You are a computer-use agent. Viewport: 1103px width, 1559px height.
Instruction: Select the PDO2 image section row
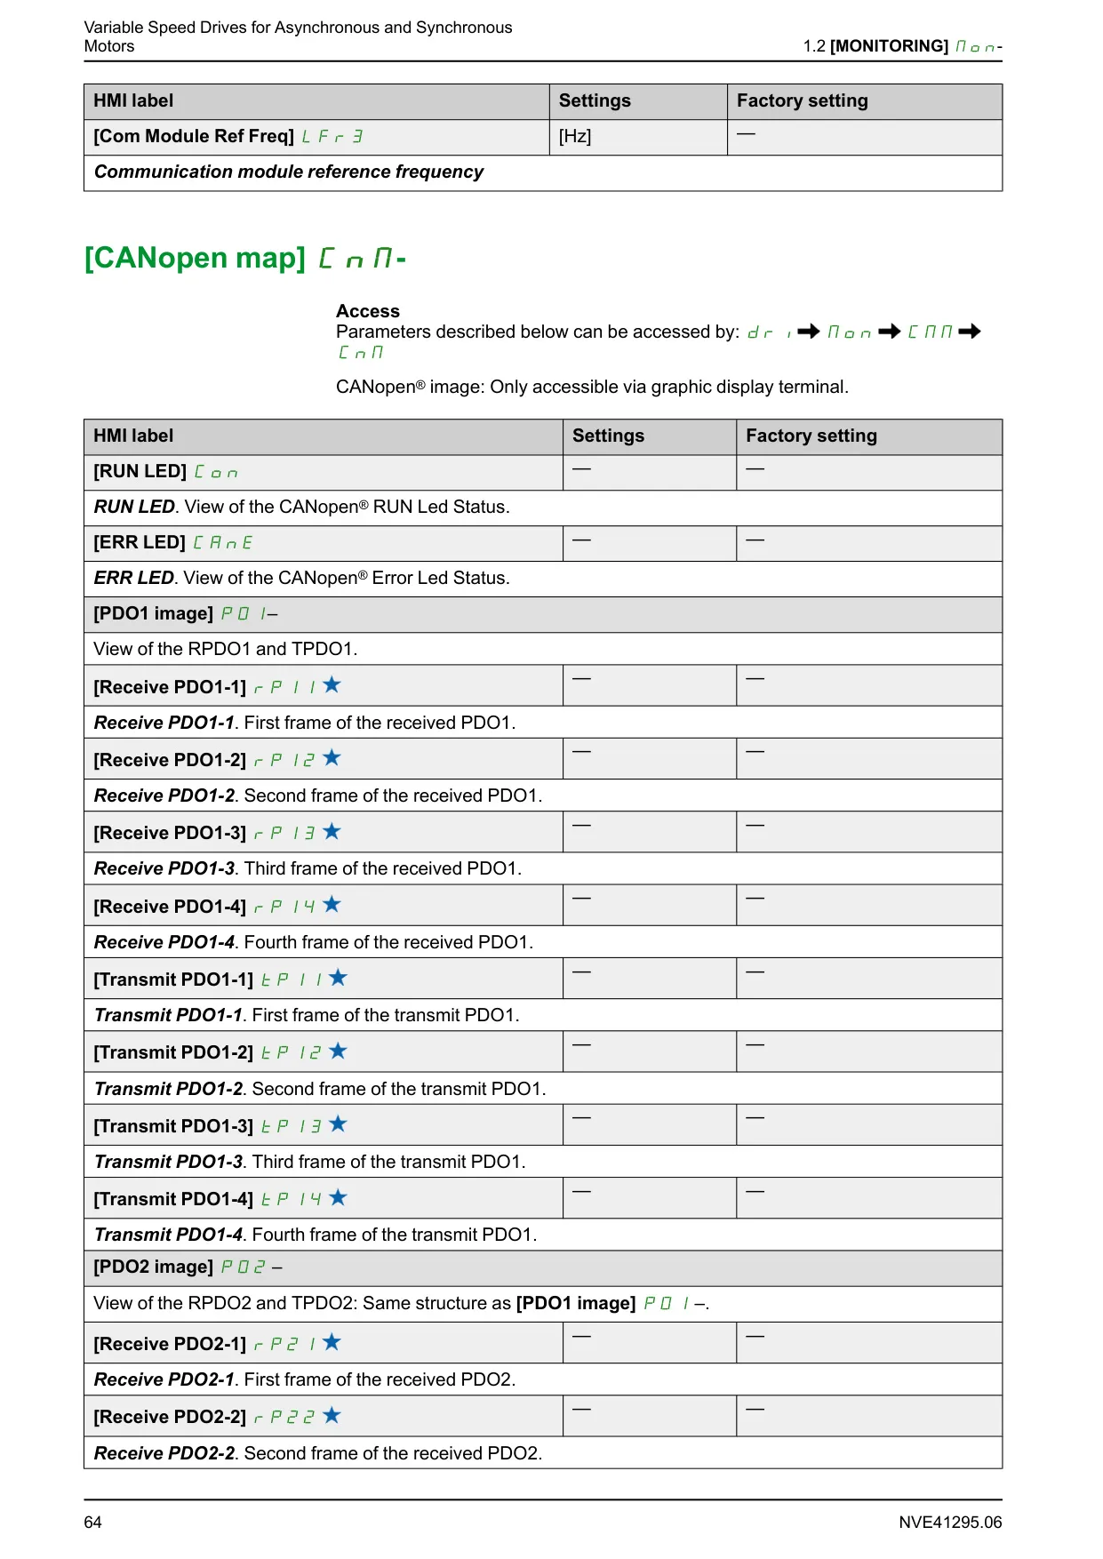click(543, 1267)
